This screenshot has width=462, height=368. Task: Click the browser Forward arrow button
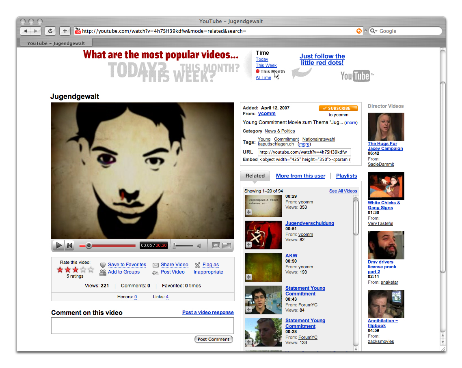[x=36, y=31]
